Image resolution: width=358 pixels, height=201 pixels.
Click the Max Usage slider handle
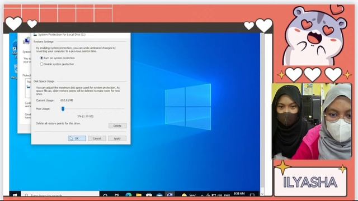coord(63,109)
